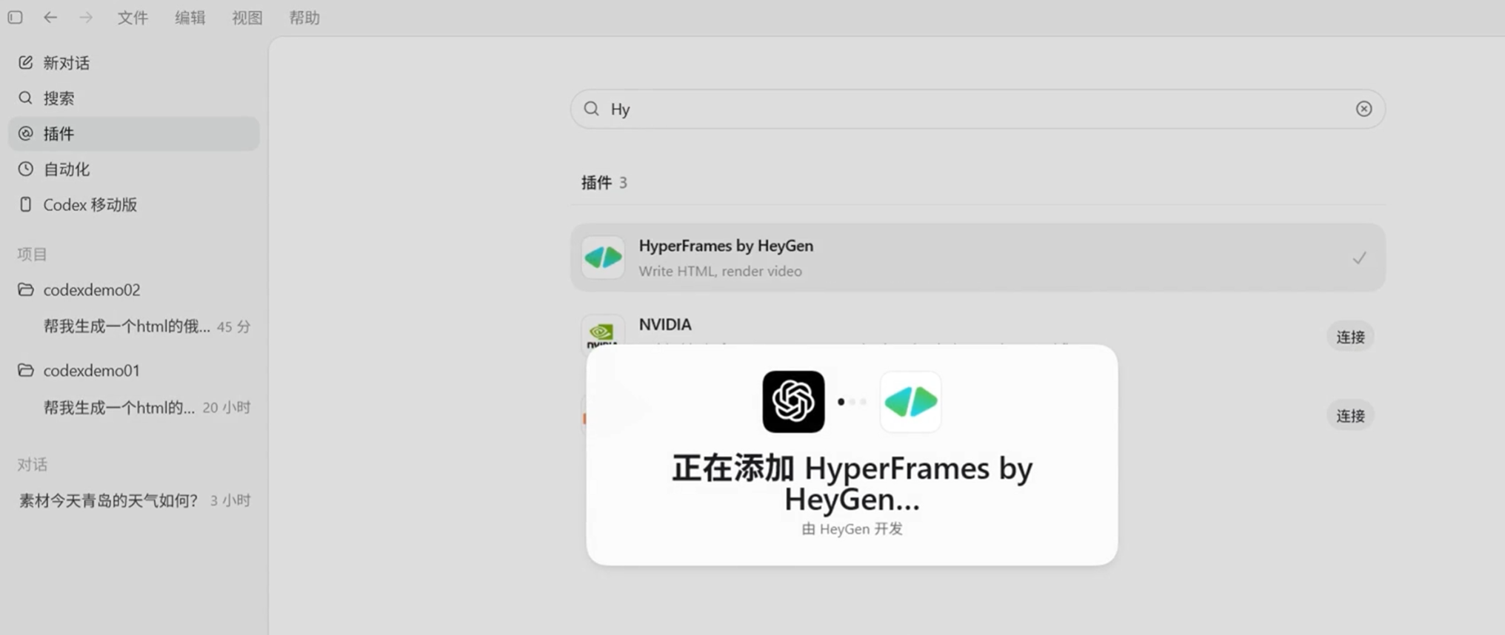Click the 插件 at-sign icon

(x=26, y=133)
